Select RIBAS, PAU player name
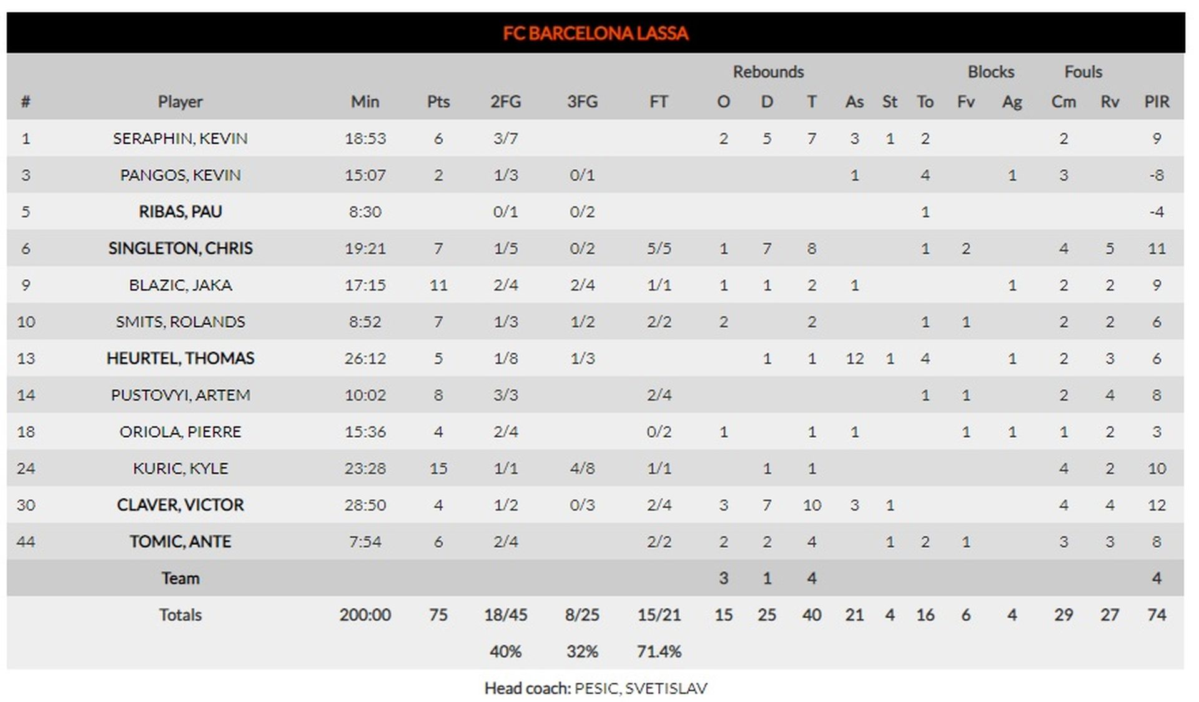The height and width of the screenshot is (702, 1199). [x=180, y=212]
